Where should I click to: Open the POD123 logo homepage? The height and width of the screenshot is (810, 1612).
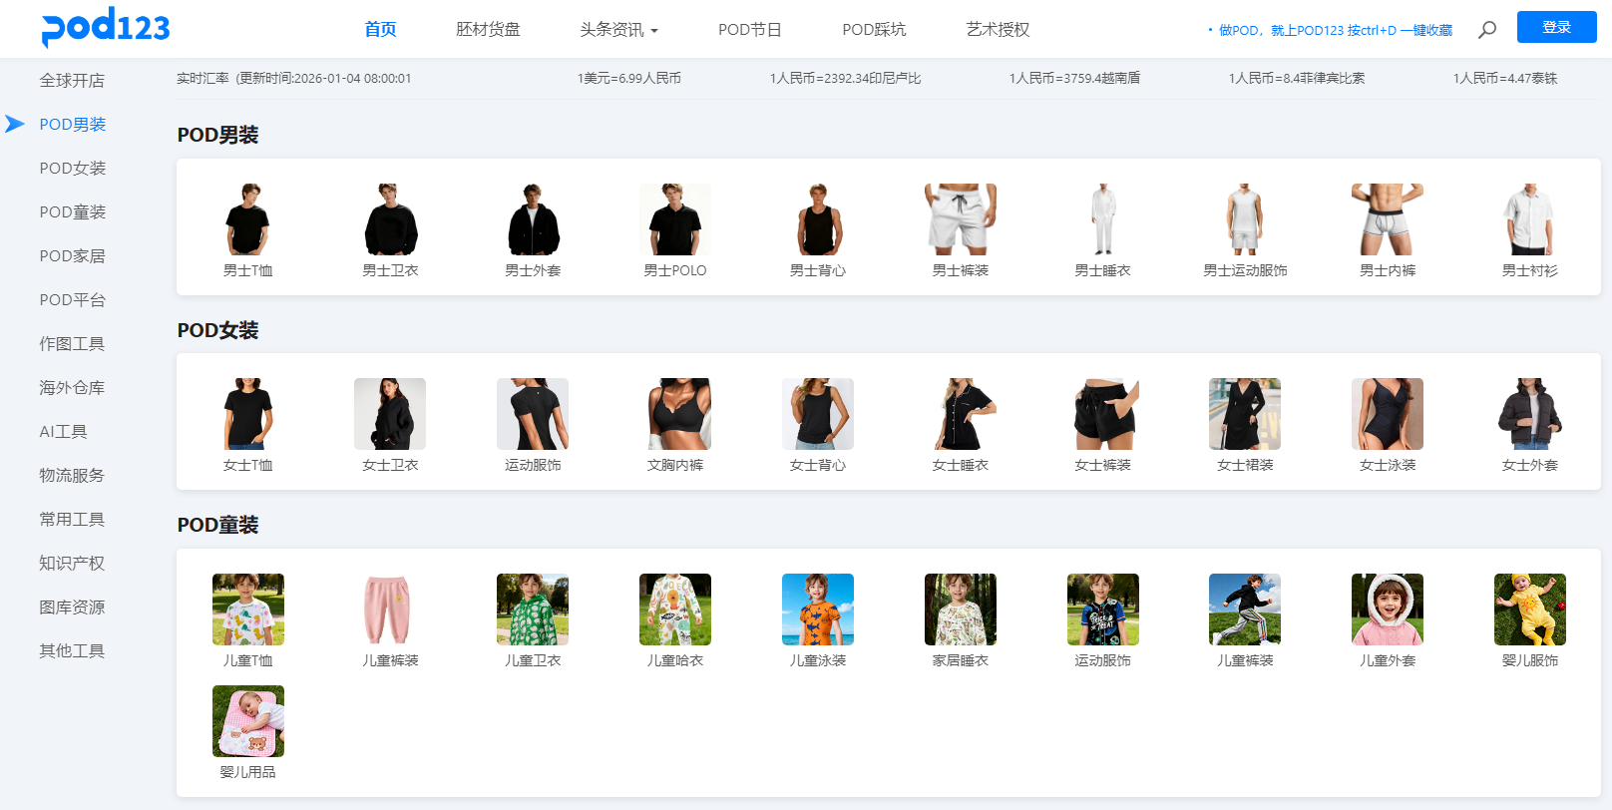[x=106, y=27]
